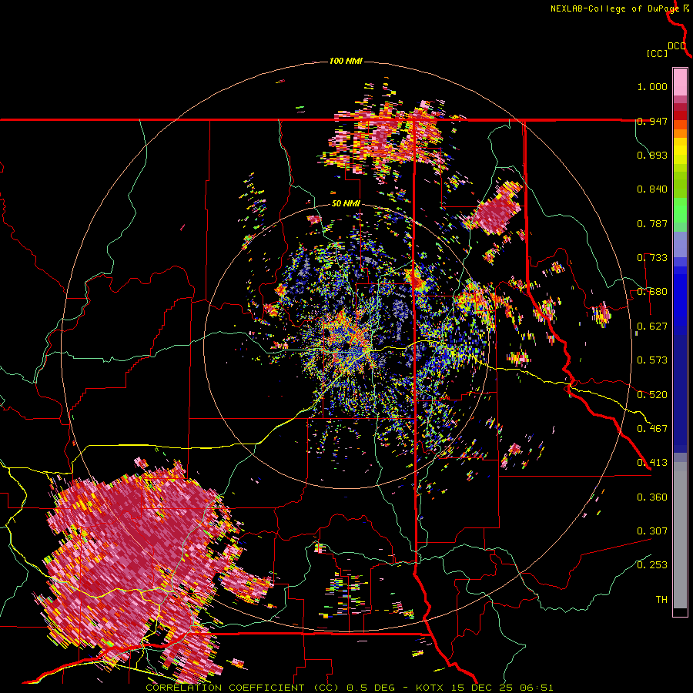Click the TH label on the scale
693x693 pixels.
661,600
